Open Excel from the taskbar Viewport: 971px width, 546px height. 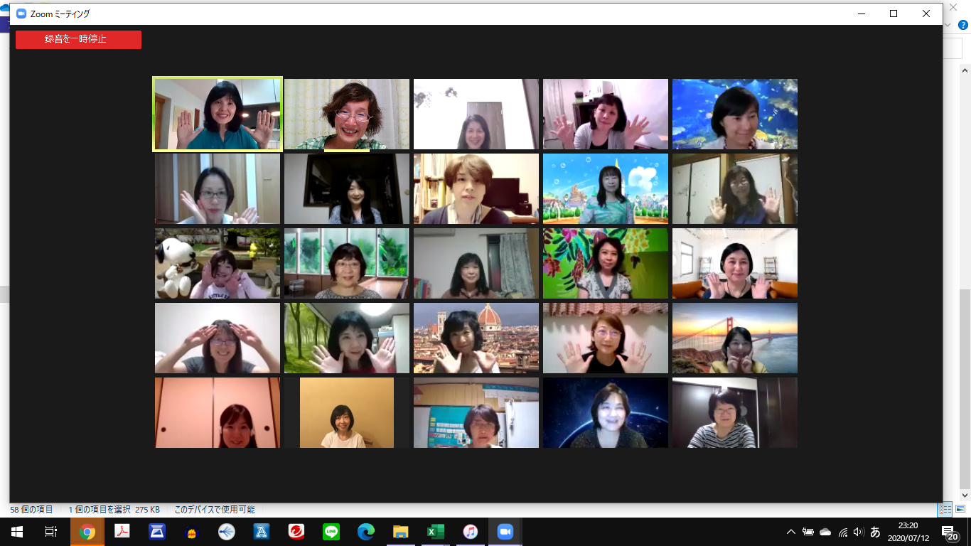click(436, 532)
